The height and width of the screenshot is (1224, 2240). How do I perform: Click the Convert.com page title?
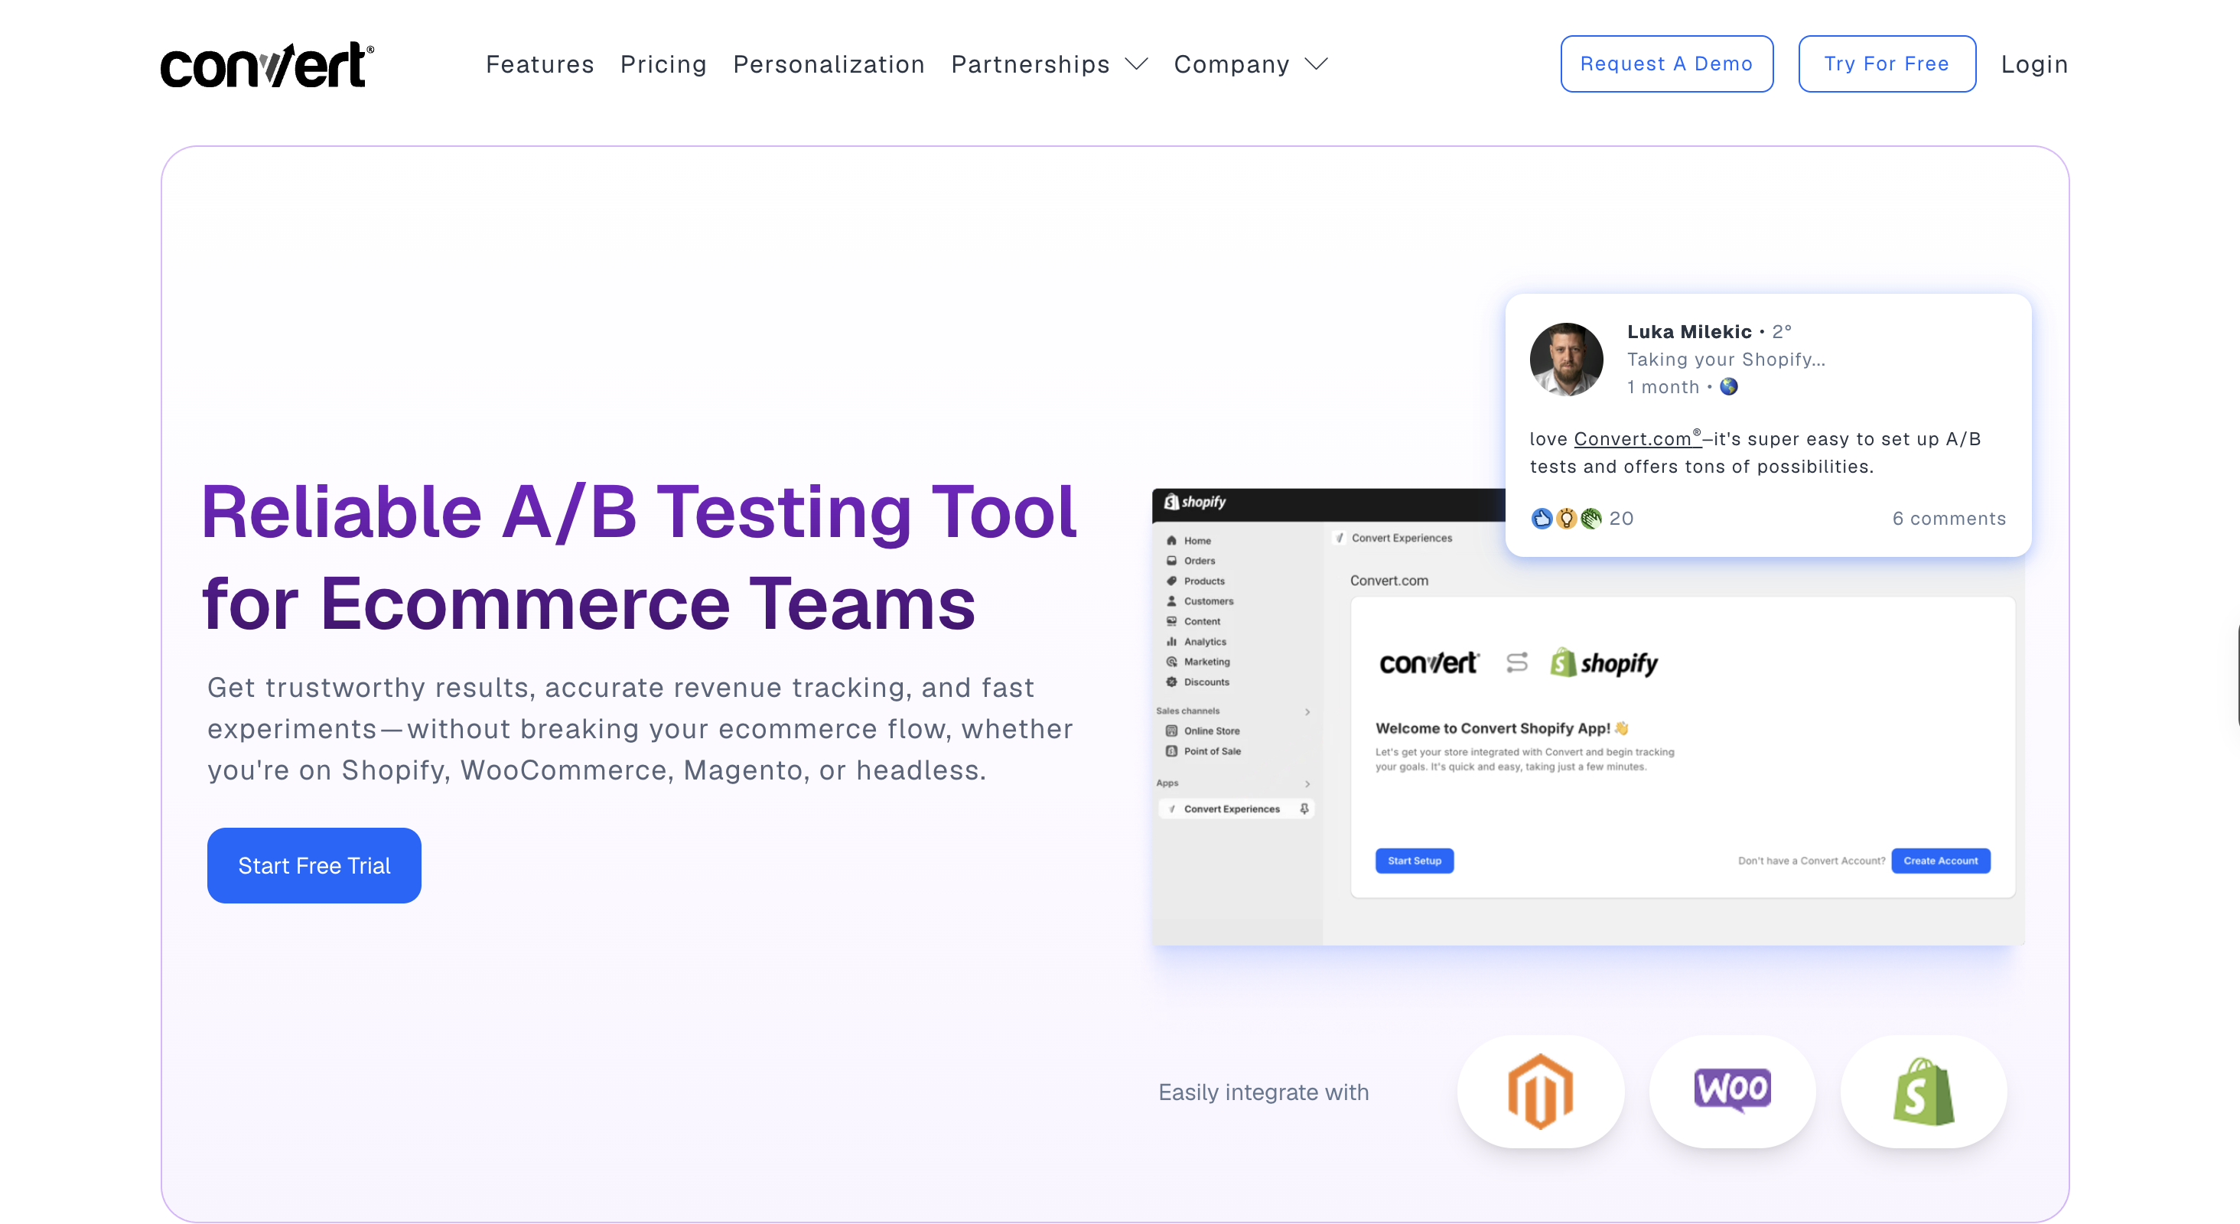click(x=1389, y=580)
